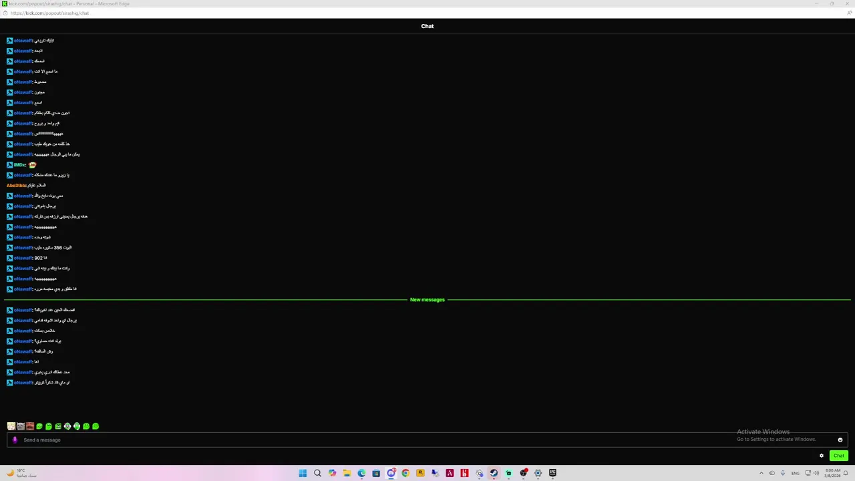Screen dimensions: 855x481
Task: Click the green Chat send button
Action: (839, 456)
